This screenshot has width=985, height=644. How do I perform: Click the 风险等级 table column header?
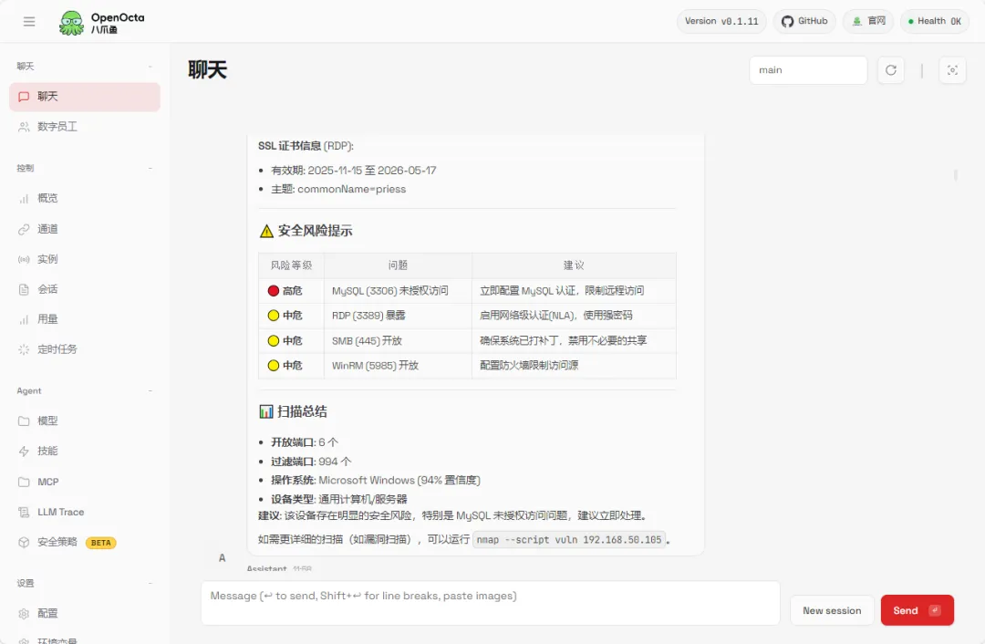tap(292, 265)
